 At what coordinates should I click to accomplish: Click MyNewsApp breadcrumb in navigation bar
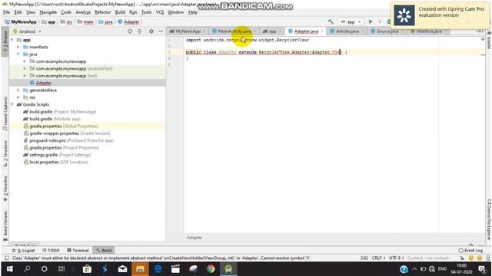tap(21, 22)
